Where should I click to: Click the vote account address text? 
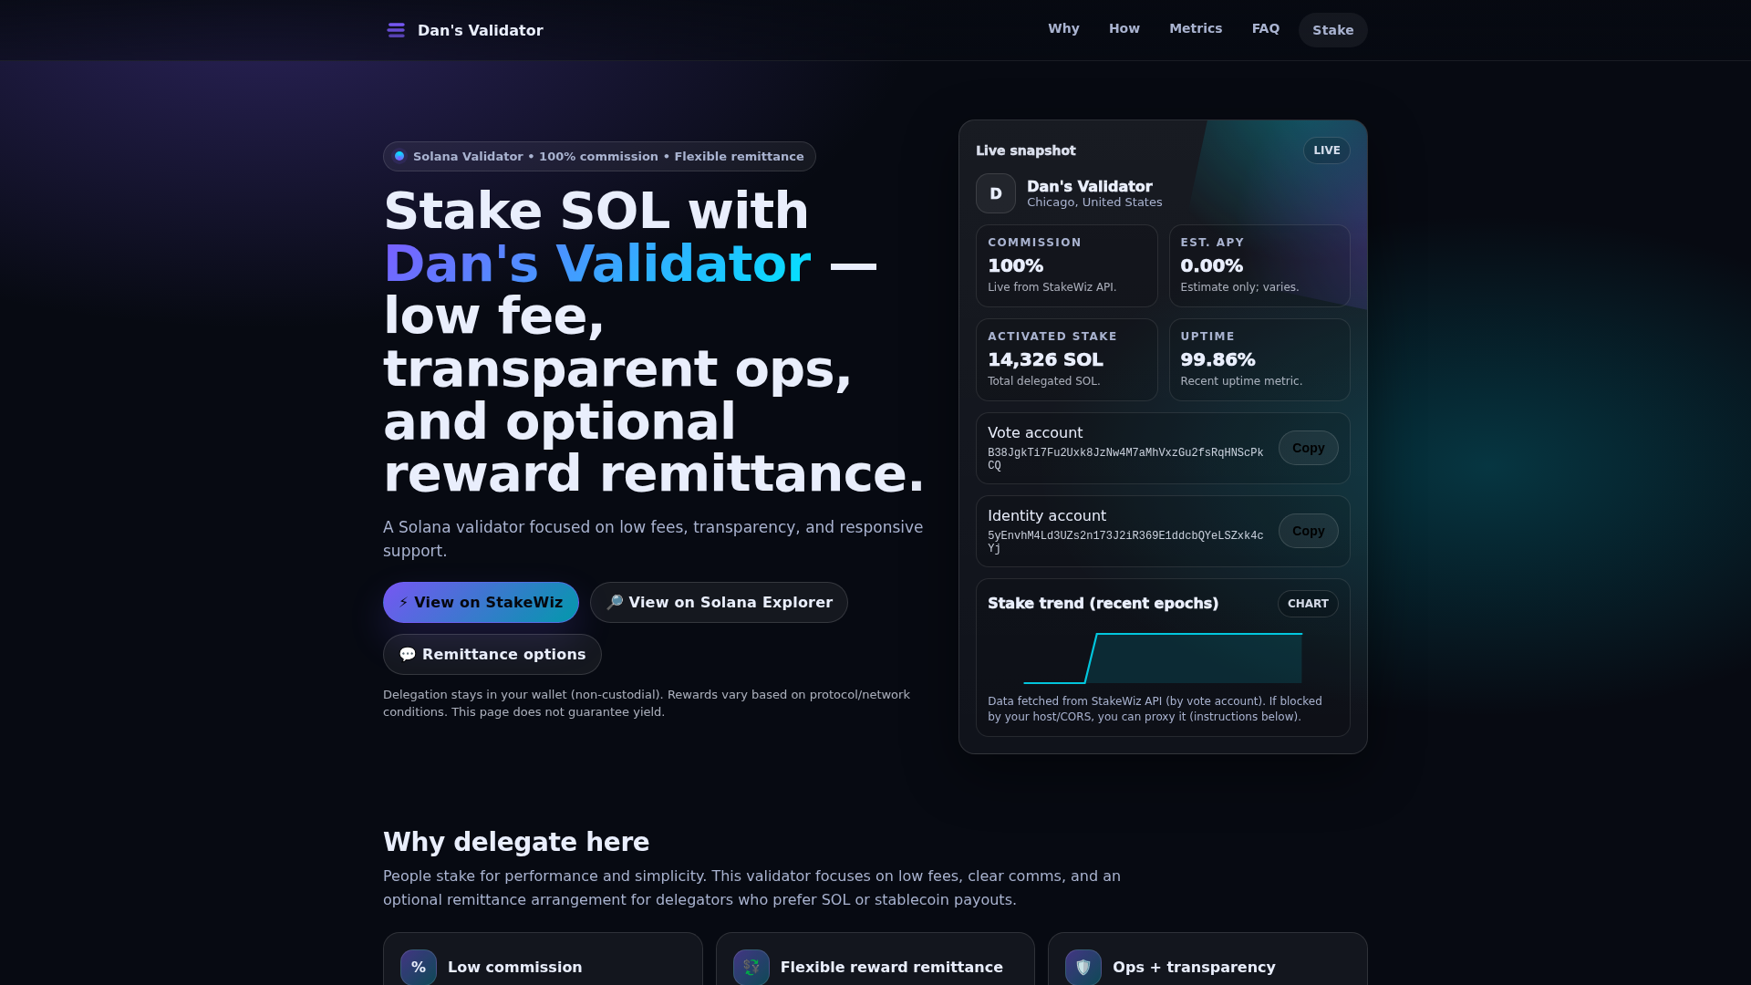pos(1125,459)
